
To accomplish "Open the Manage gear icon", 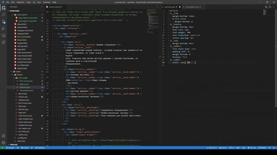I will (3, 143).
